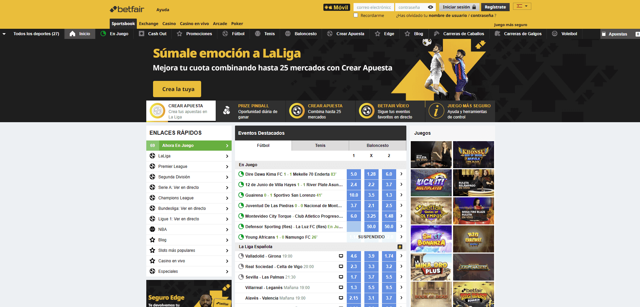
Task: Select the Baloncesto events tab
Action: click(378, 146)
